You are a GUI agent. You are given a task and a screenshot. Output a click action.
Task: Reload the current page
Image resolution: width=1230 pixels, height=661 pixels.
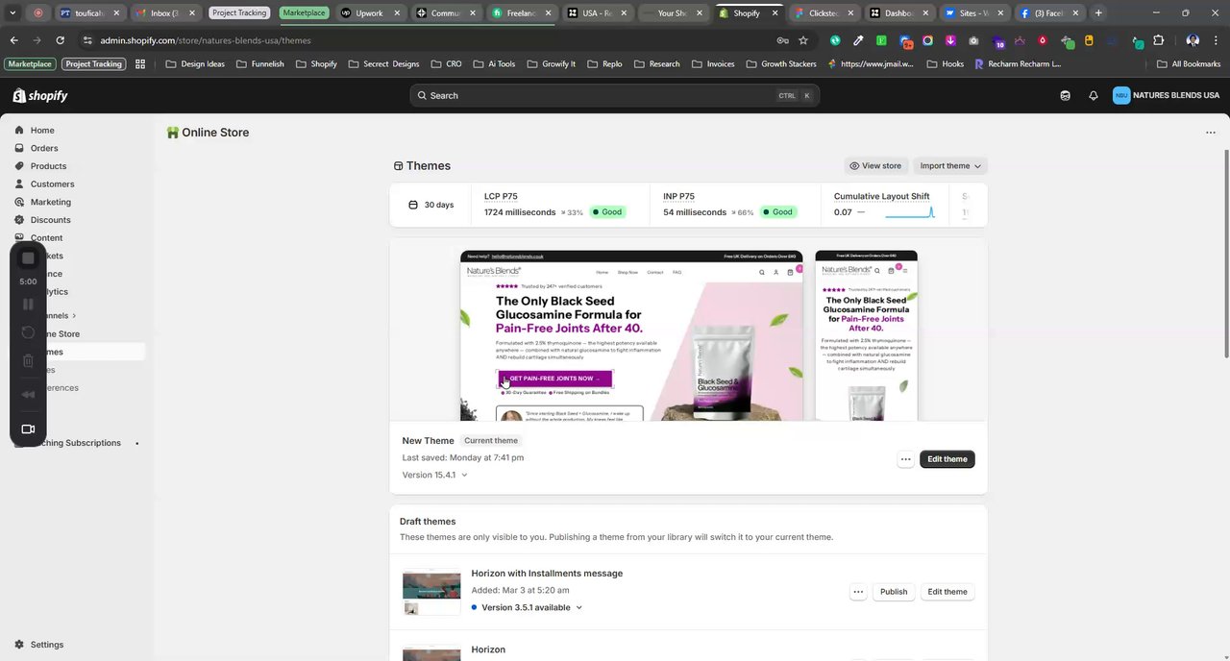coord(60,40)
